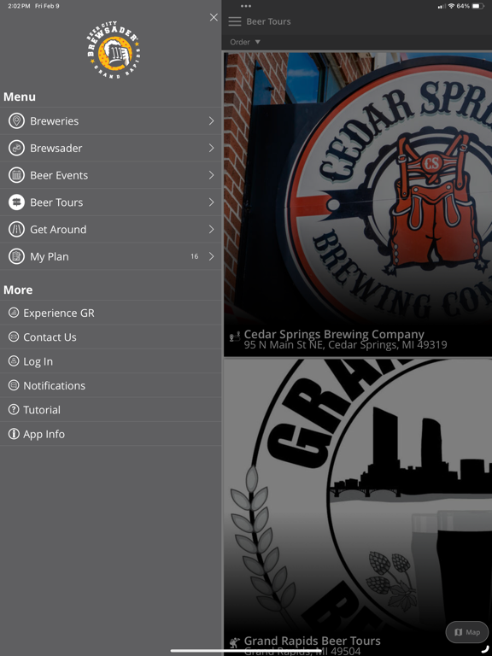Tap the Notifications icon
Image resolution: width=492 pixels, height=656 pixels.
[14, 385]
